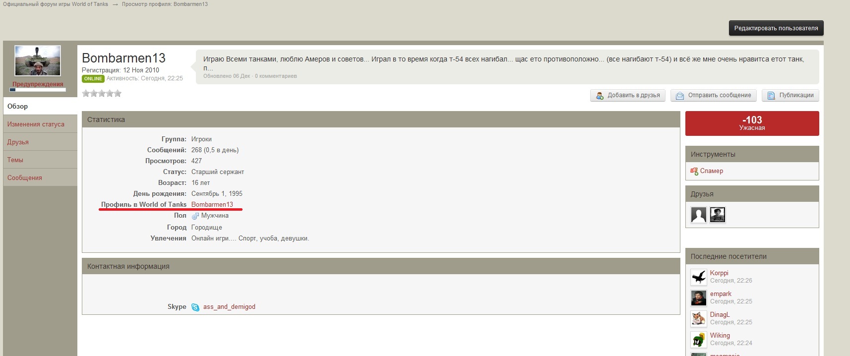Viewport: 850px width, 356px height.
Task: Open the Bombarmen13 World of Tanks profile link
Action: pos(212,204)
